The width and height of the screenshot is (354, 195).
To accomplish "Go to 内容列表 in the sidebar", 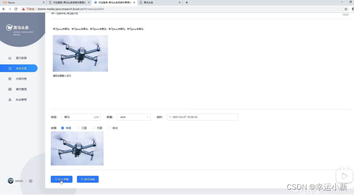I will [x=21, y=79].
